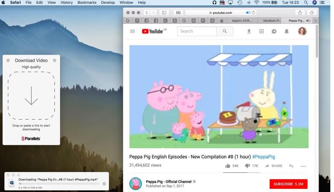Open the YouTube hamburger guide menu
The height and width of the screenshot is (192, 334).
pyautogui.click(x=132, y=31)
